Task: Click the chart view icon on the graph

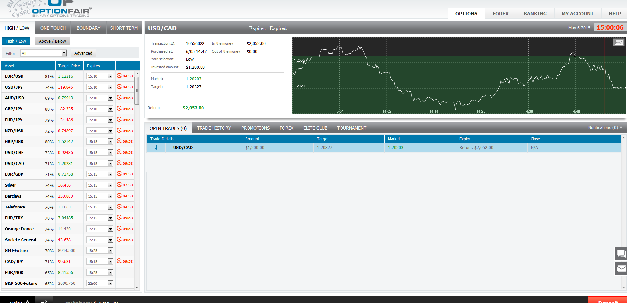Action: click(x=619, y=42)
